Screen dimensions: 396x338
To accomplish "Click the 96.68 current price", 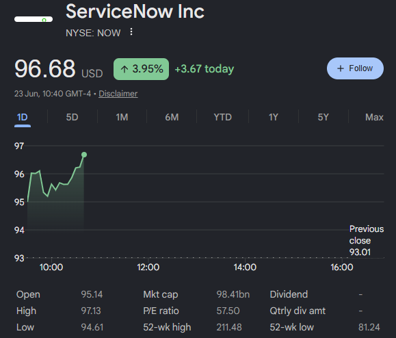I will [x=45, y=68].
